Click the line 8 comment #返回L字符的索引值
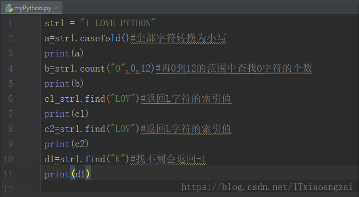This screenshot has height=197, width=359. (x=186, y=129)
